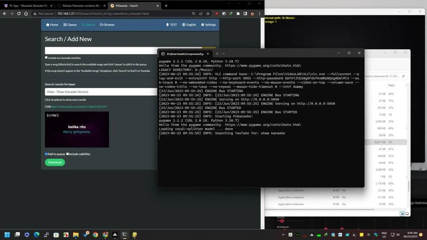
Task: Click the browser home icon
Action: (26, 13)
